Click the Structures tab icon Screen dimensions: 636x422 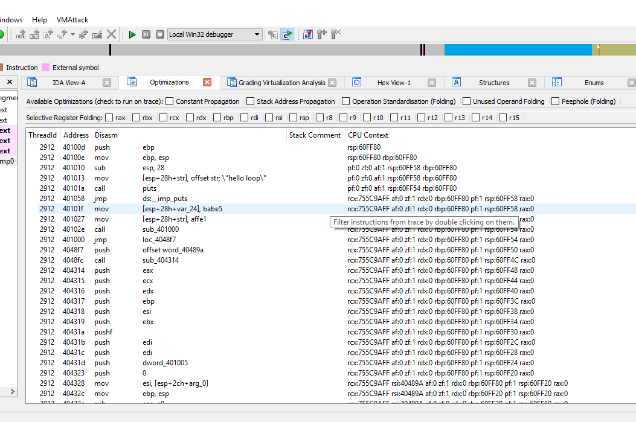(457, 82)
